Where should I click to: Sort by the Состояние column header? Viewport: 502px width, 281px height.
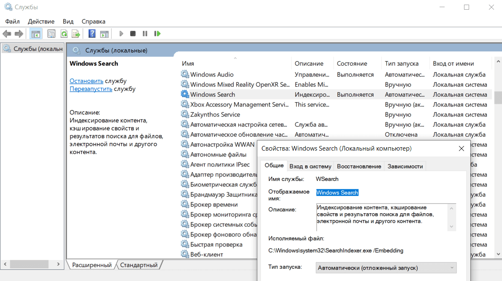coord(358,64)
